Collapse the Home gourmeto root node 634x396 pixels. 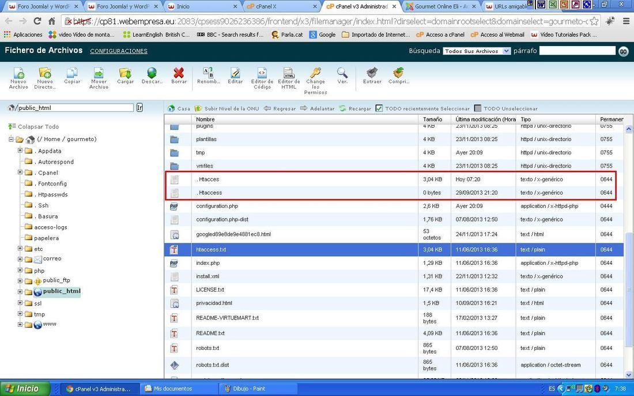click(11, 139)
